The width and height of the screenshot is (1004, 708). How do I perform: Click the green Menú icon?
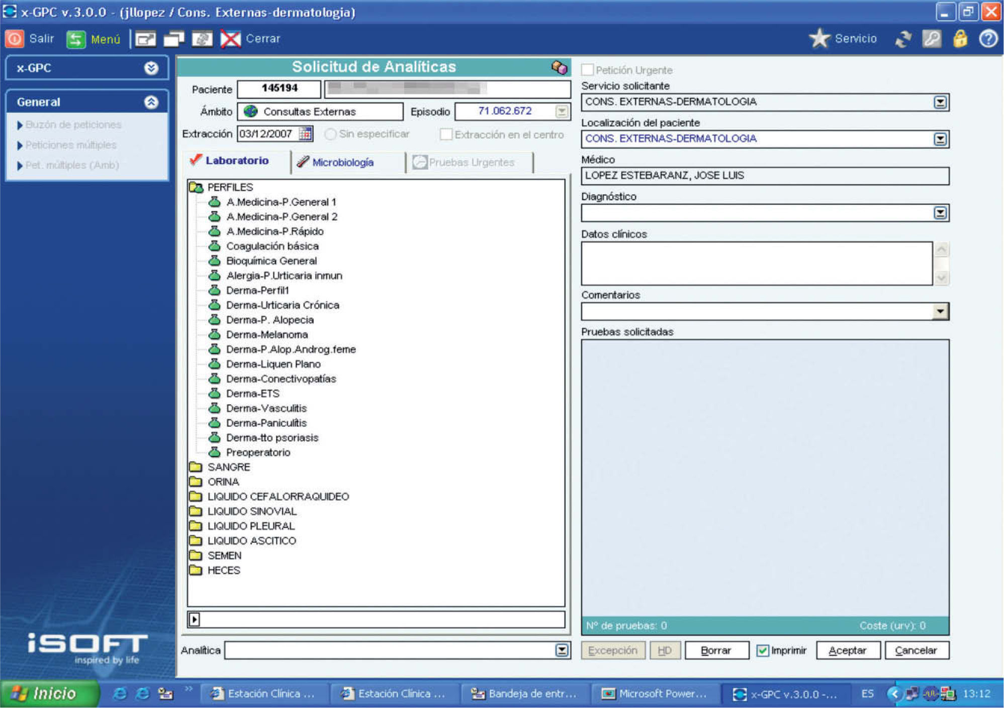tap(76, 39)
